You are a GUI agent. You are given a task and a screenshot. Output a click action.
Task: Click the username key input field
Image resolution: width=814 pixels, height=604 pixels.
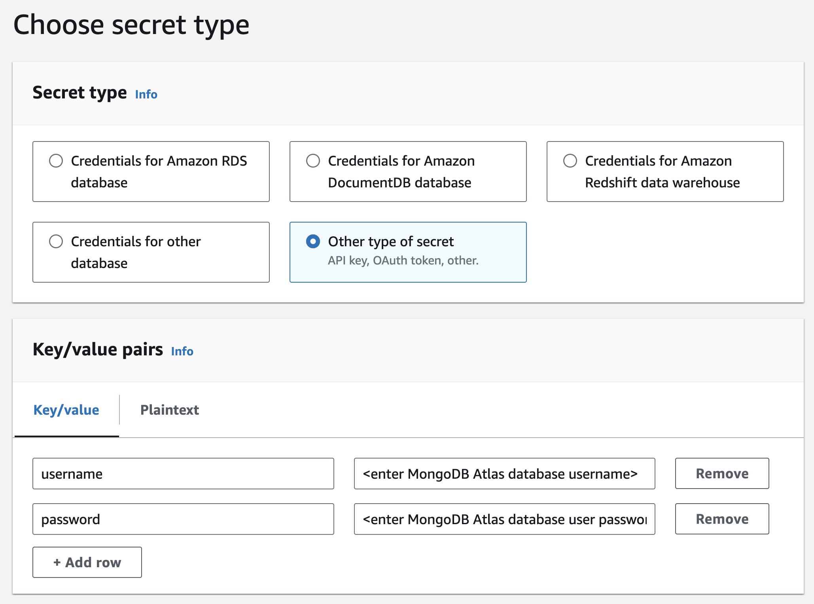tap(183, 474)
